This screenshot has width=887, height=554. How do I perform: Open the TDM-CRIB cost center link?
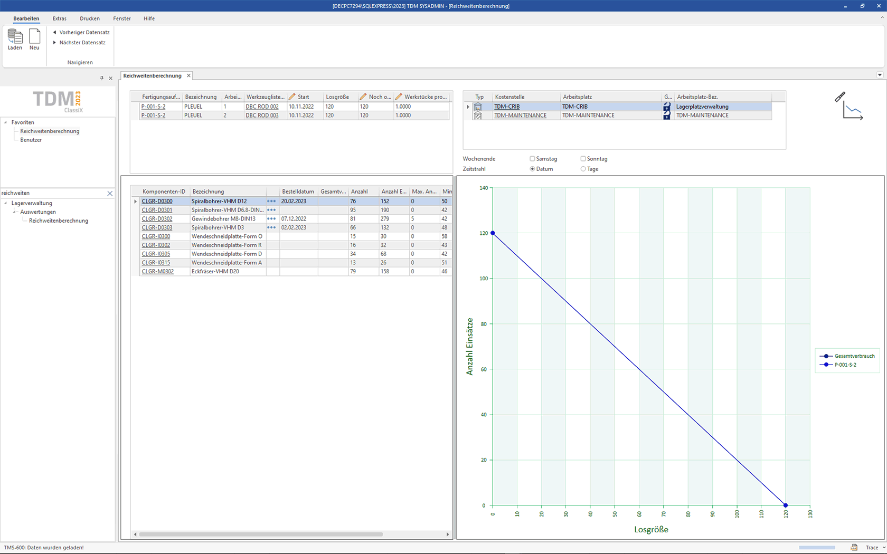507,107
